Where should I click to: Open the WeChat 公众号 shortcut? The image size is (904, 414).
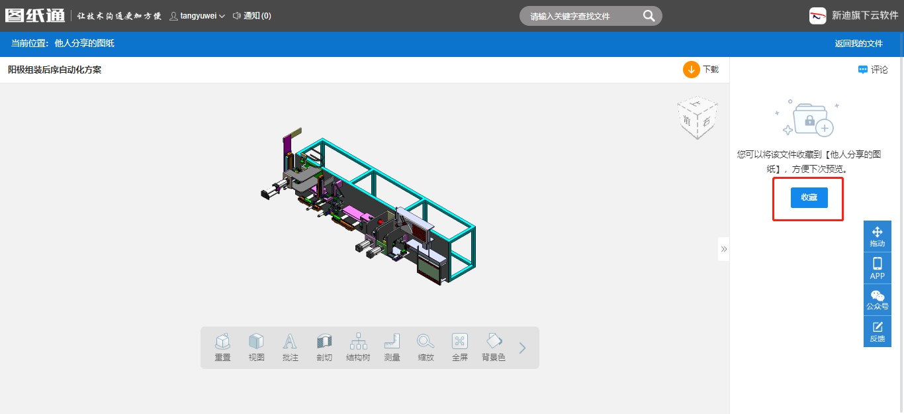(878, 300)
